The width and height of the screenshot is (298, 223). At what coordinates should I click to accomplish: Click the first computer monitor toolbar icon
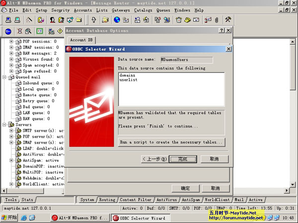pyautogui.click(x=8, y=20)
